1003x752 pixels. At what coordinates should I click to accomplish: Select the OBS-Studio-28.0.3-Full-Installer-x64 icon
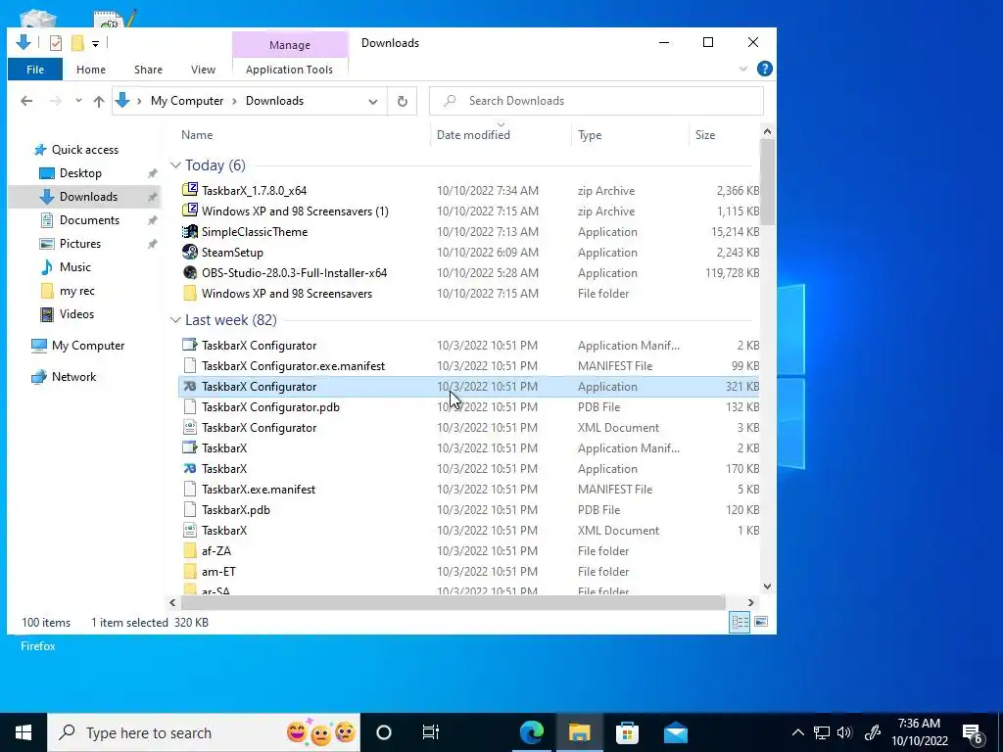tap(190, 272)
